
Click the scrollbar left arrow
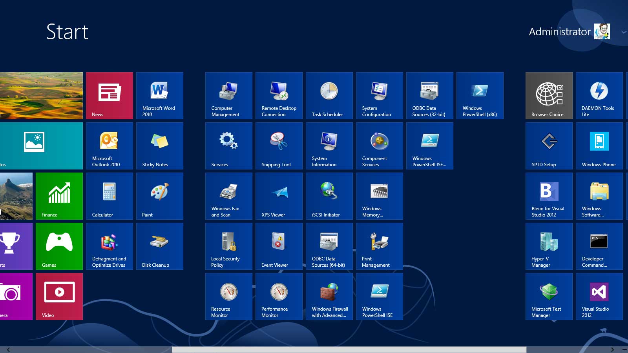tap(8, 349)
